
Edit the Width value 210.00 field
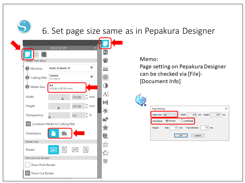79,97
